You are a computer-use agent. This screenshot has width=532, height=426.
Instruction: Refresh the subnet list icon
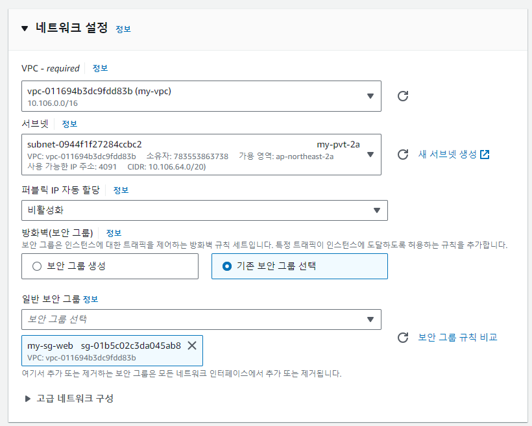coord(403,155)
